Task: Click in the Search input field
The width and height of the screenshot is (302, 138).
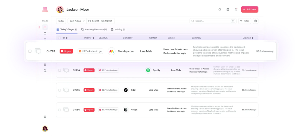Action: click(213, 21)
